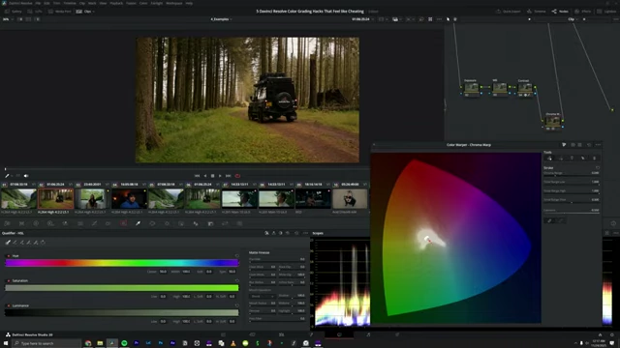
Task: Open the Curves palette
Action: (x=94, y=223)
